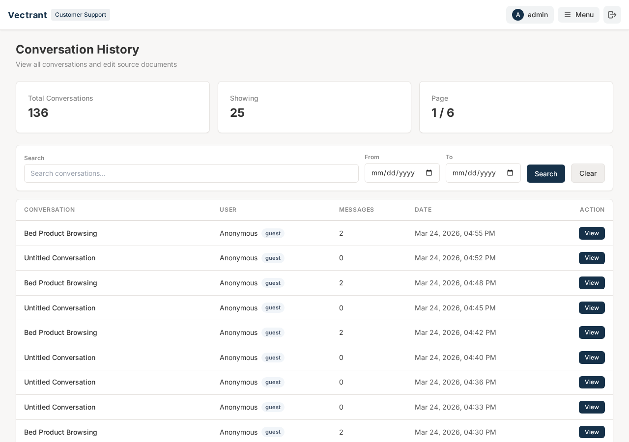Click the Vectrant logo
629x442 pixels.
(28, 15)
